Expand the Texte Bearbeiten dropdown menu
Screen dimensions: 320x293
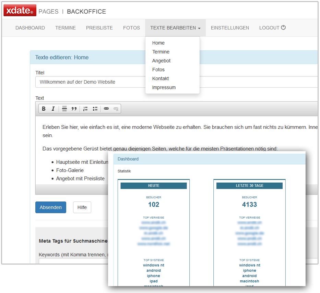click(x=175, y=28)
